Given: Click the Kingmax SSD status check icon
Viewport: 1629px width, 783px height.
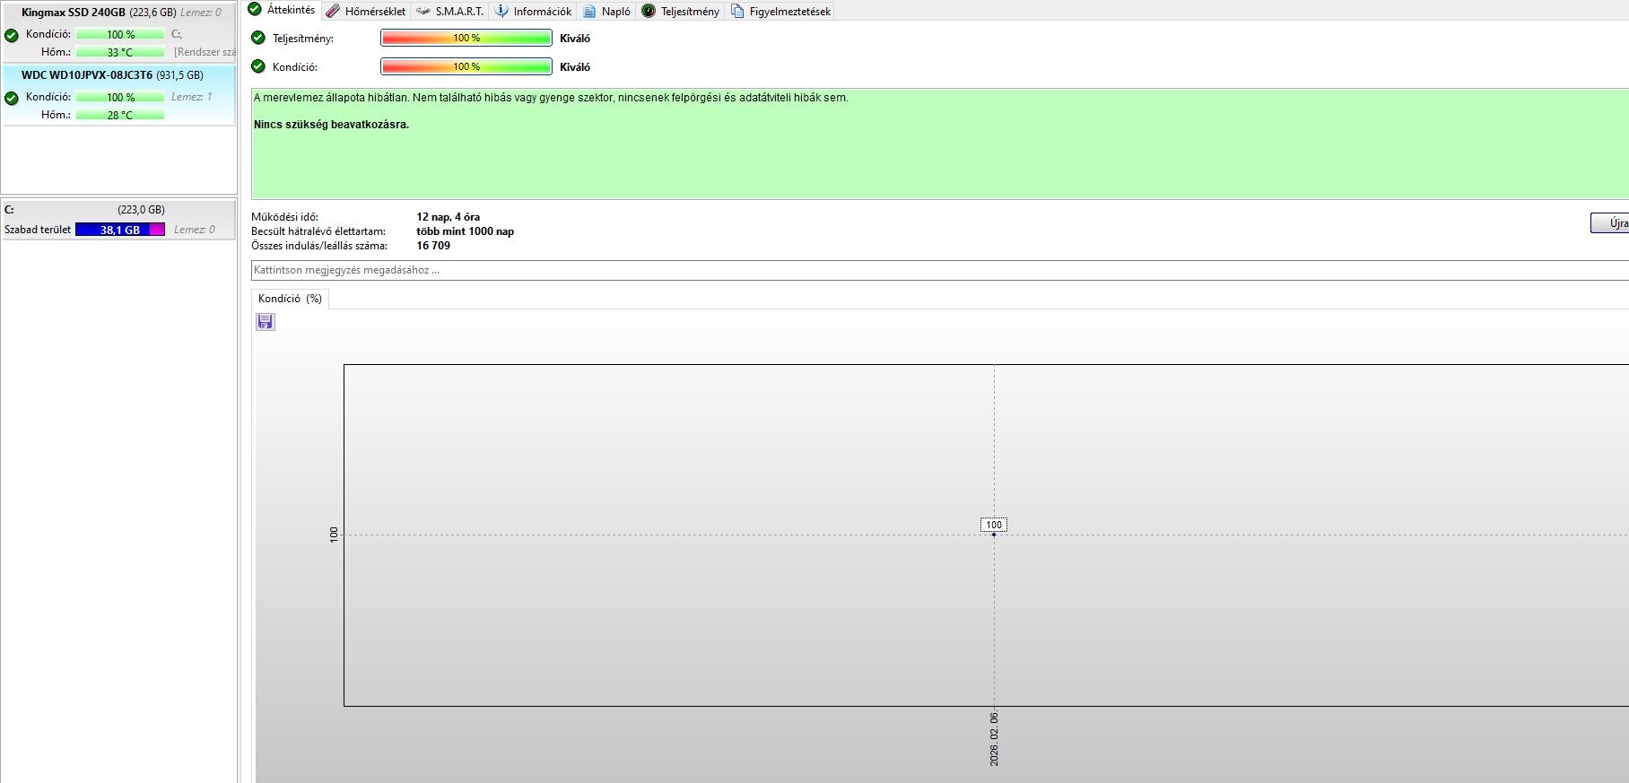Looking at the screenshot, I should click(x=12, y=36).
